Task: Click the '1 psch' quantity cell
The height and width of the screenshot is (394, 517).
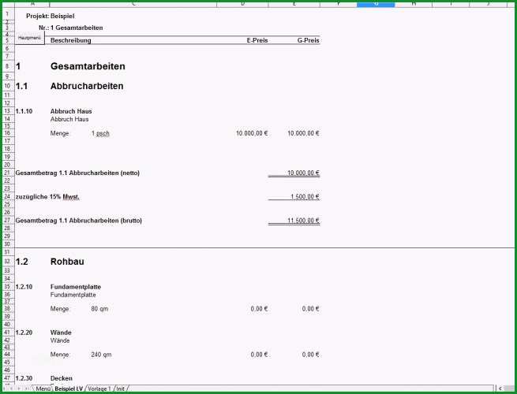Action: [100, 134]
